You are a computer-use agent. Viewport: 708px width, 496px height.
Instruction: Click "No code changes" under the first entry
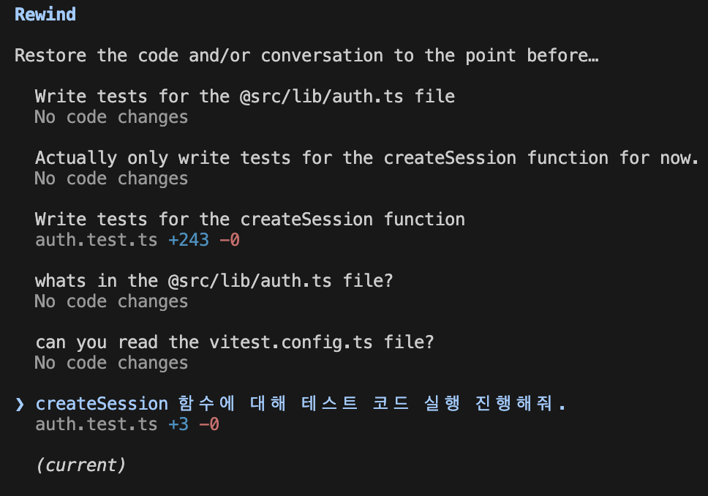[111, 118]
